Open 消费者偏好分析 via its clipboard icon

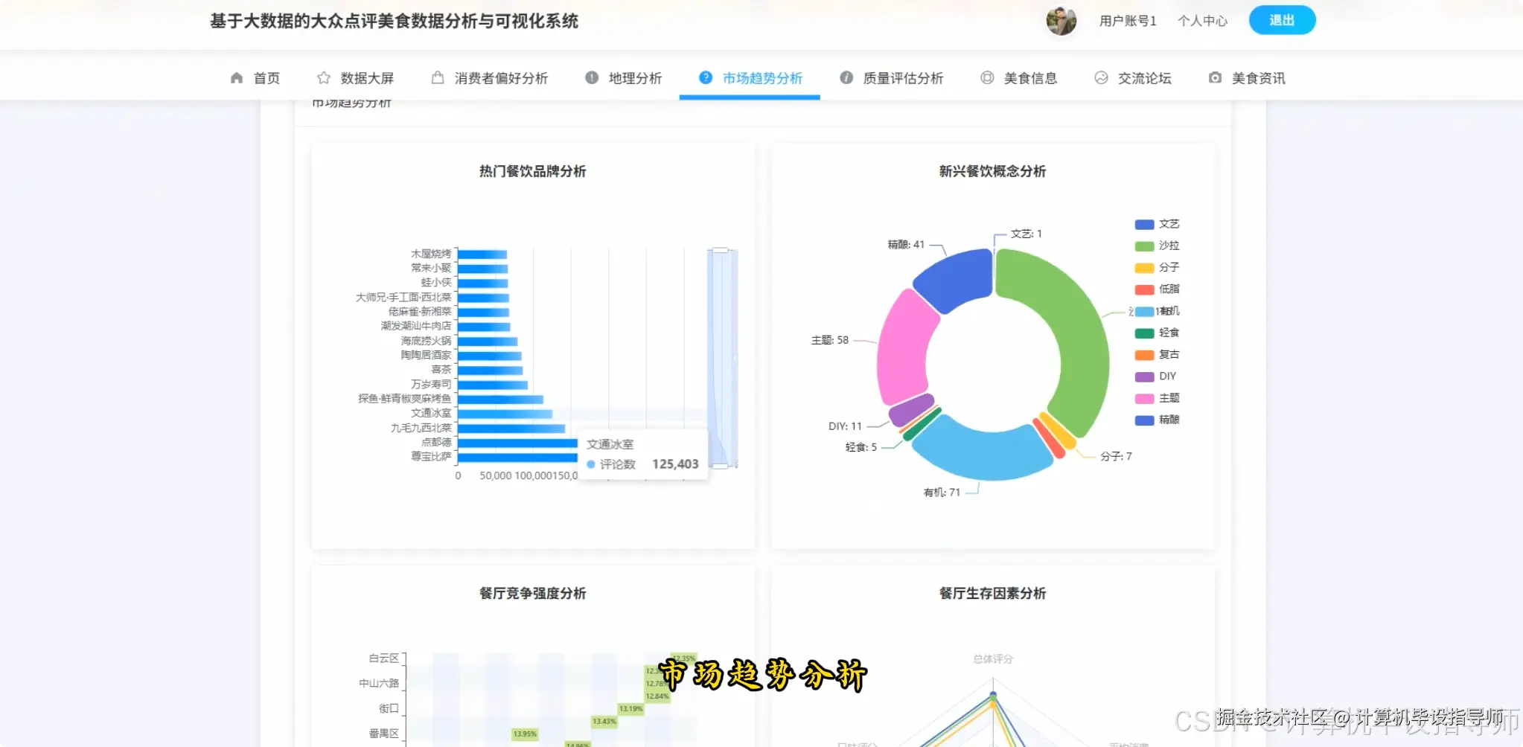[437, 77]
